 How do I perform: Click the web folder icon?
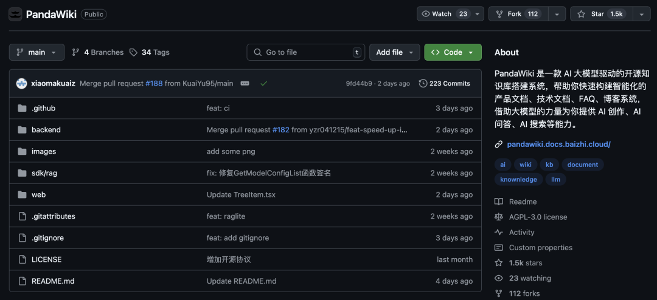23,194
